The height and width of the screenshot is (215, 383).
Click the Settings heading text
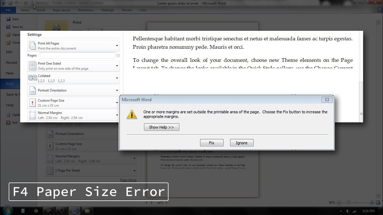click(x=34, y=35)
